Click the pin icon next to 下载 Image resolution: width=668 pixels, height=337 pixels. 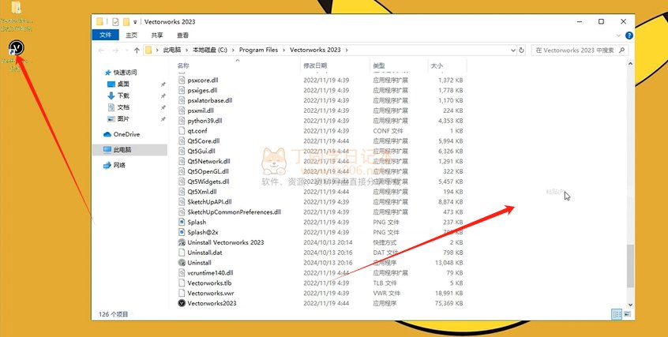click(163, 95)
